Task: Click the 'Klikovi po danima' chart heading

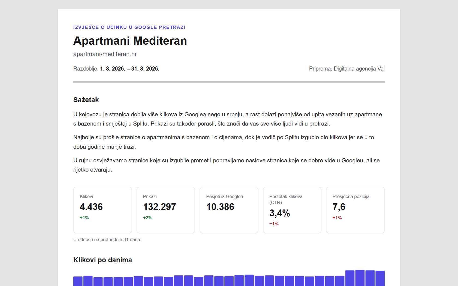Action: 103,260
